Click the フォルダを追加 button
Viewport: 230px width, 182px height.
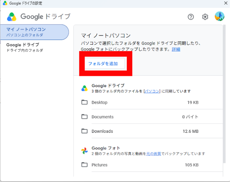click(x=105, y=64)
